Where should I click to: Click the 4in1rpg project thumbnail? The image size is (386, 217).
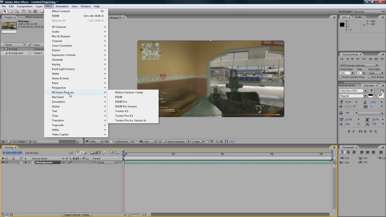coord(9,26)
